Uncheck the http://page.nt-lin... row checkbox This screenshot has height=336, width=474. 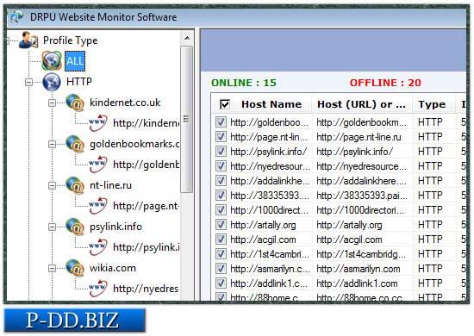[x=221, y=137]
